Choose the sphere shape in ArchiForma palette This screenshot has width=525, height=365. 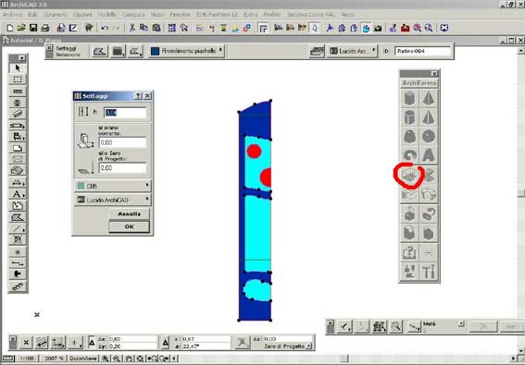[x=429, y=137]
